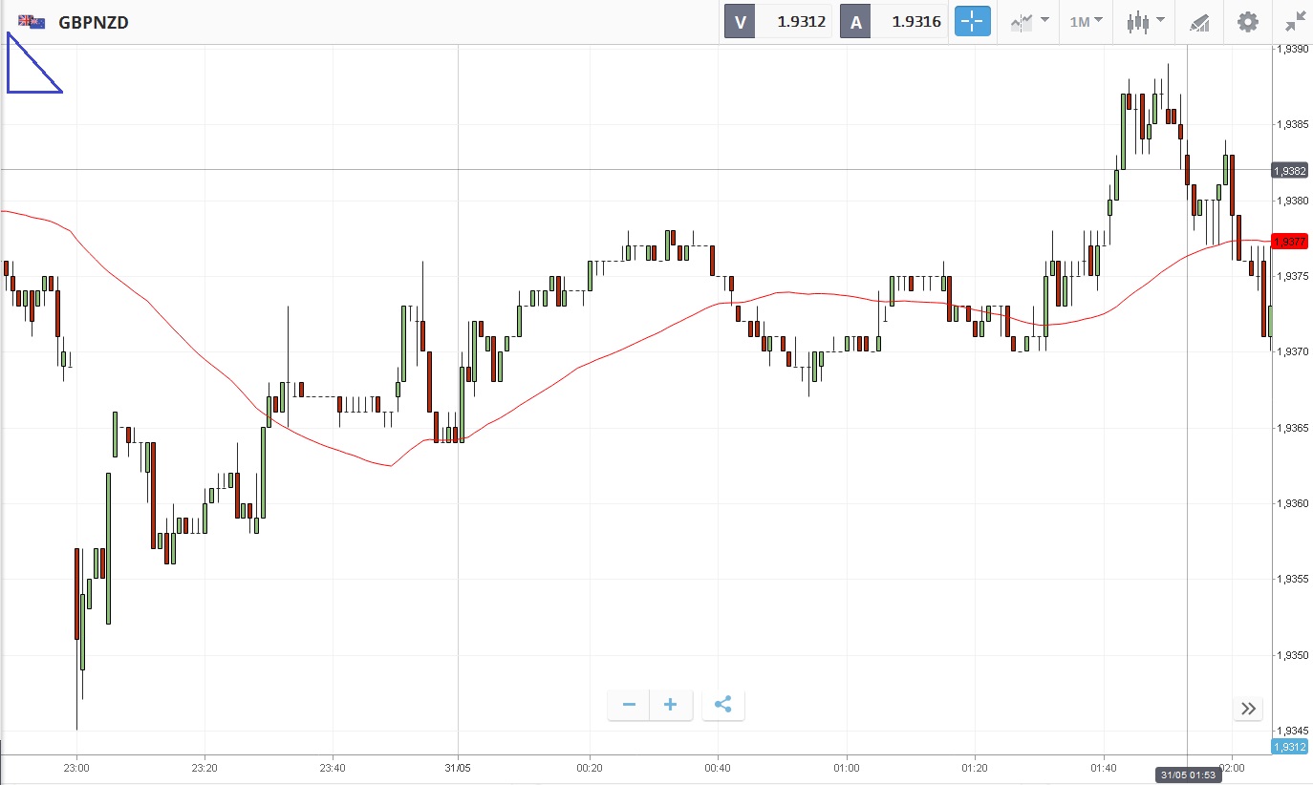Click the blue 1.9312 current price label
1313x785 pixels.
tap(1289, 747)
